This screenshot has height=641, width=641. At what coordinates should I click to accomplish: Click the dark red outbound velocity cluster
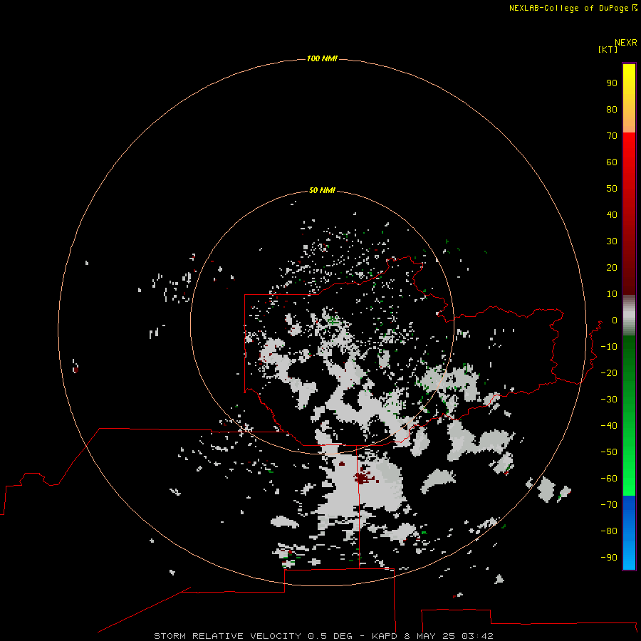pos(363,477)
